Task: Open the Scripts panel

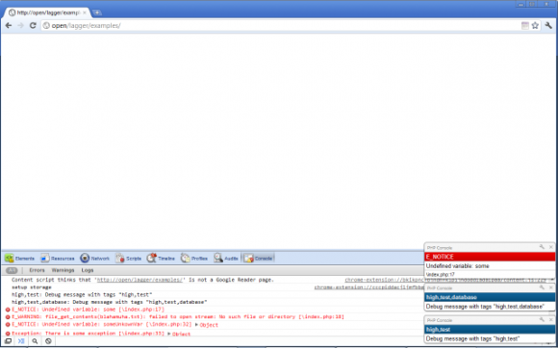Action: point(129,259)
